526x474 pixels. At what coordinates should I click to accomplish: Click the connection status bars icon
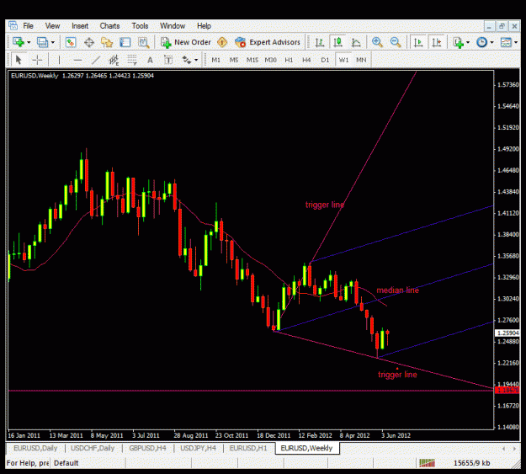427,463
